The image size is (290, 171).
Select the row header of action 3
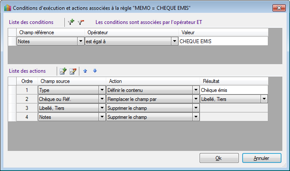pos(12,108)
